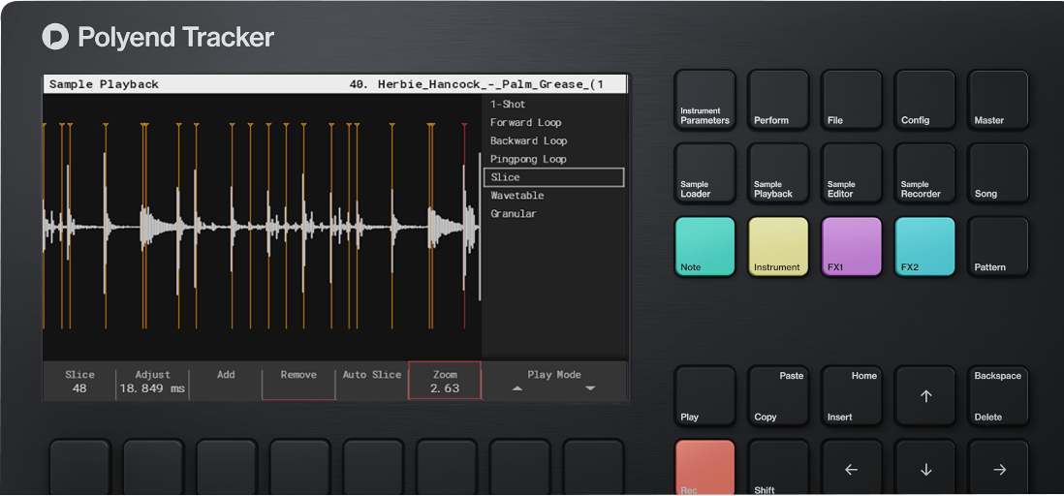Open Sample Loader button
The image size is (1064, 496).
coord(705,173)
